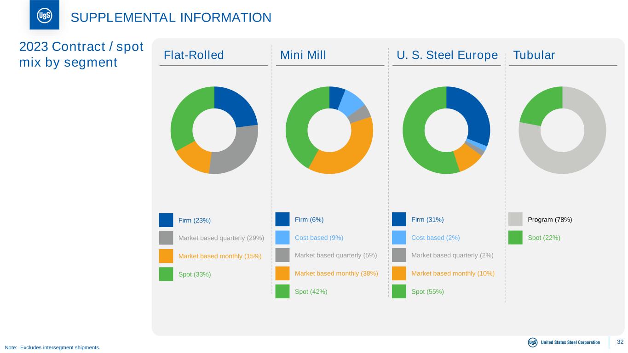Click the Europe Spot (55%) legend label
Viewport: 628px width, 353px height.
(427, 291)
